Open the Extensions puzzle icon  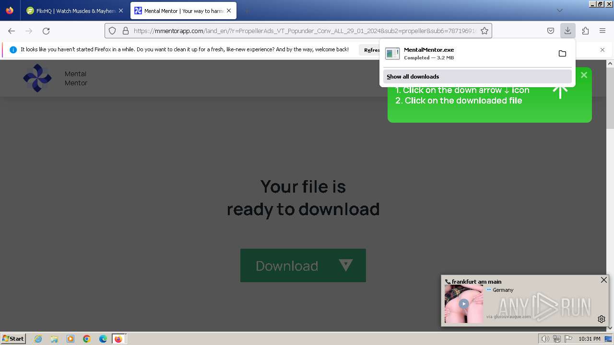click(x=585, y=31)
